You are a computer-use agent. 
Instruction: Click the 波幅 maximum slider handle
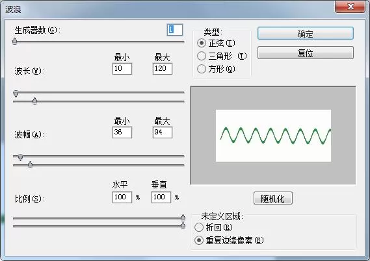30,164
